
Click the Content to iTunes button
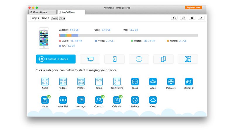pyautogui.click(x=56, y=59)
